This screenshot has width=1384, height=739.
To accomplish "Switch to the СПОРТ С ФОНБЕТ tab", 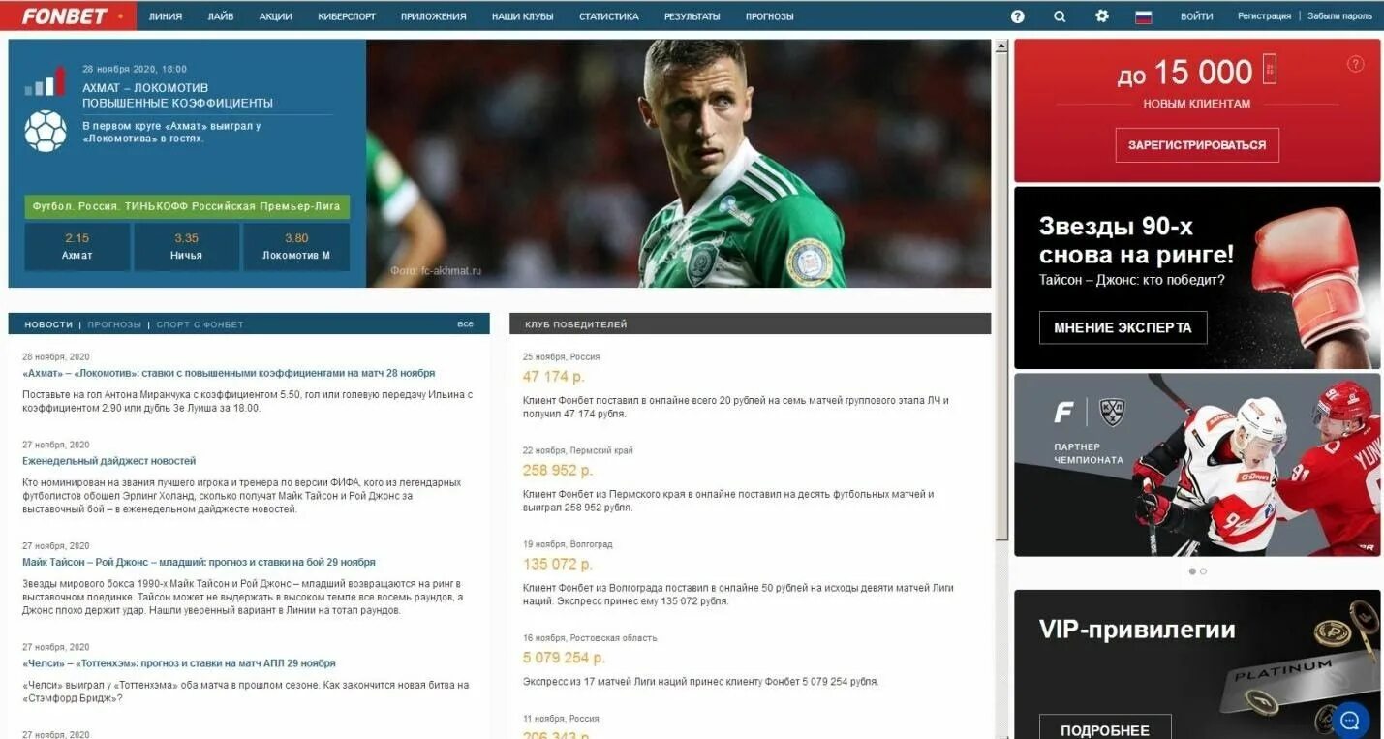I will coord(200,324).
